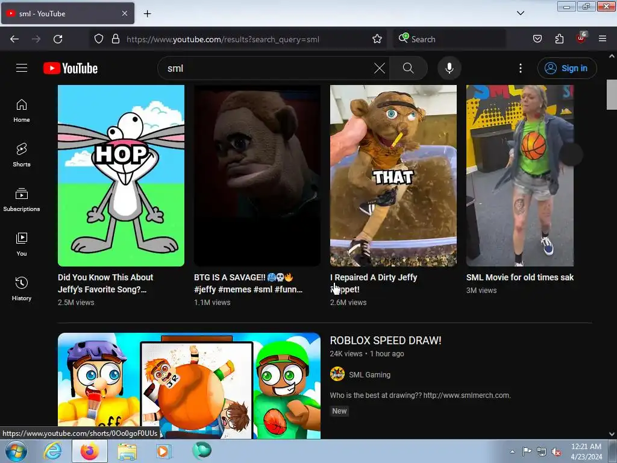Open dirty Jeffy puppet short thumbnail
Image resolution: width=617 pixels, height=463 pixels.
click(393, 175)
